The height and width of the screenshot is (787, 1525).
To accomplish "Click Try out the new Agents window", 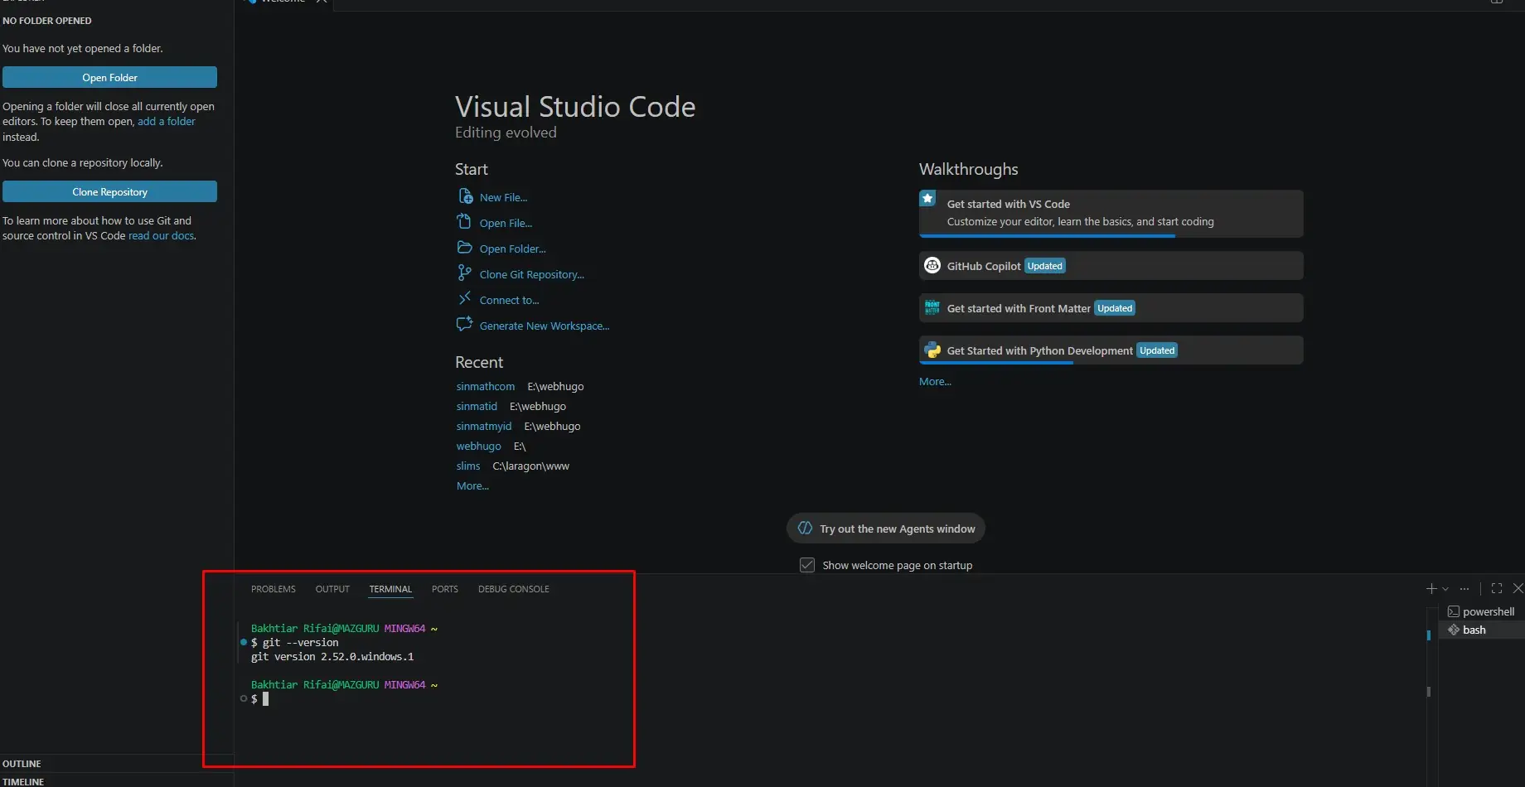I will pyautogui.click(x=885, y=529).
